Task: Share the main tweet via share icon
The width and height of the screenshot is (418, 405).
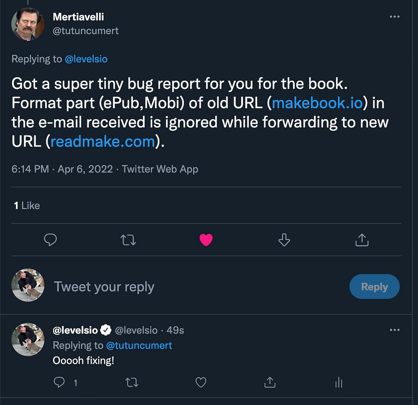Action: pos(362,239)
